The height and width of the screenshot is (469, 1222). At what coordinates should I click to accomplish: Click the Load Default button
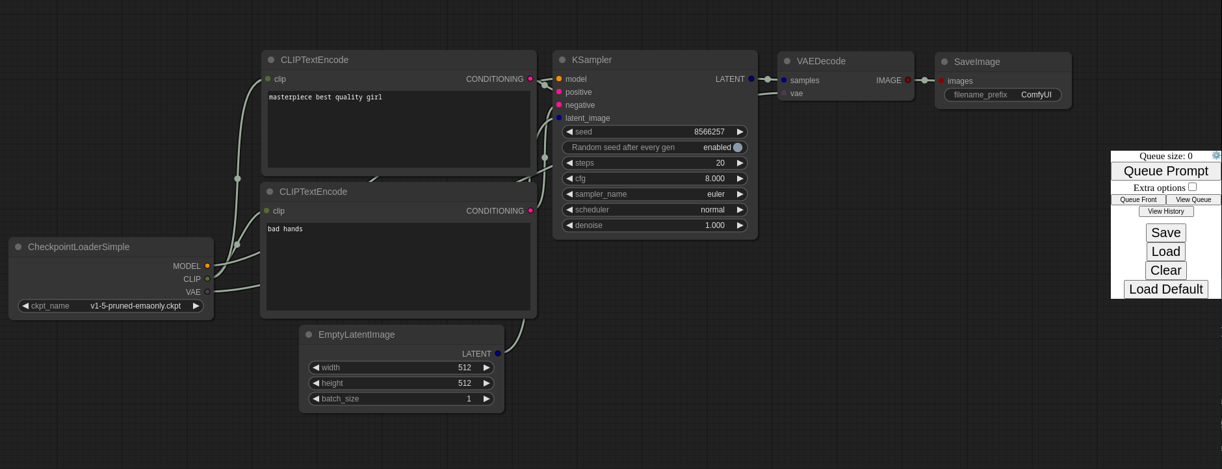[x=1165, y=290]
